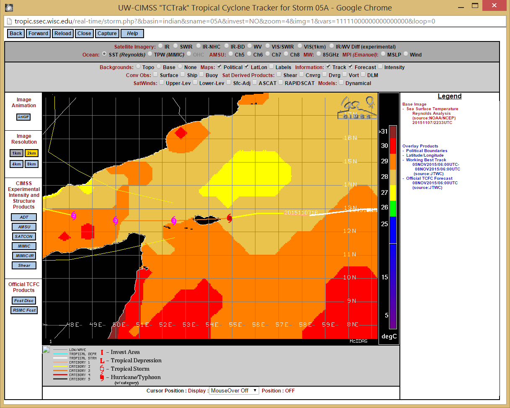Click the Capture menu button
The image size is (510, 408).
point(107,34)
